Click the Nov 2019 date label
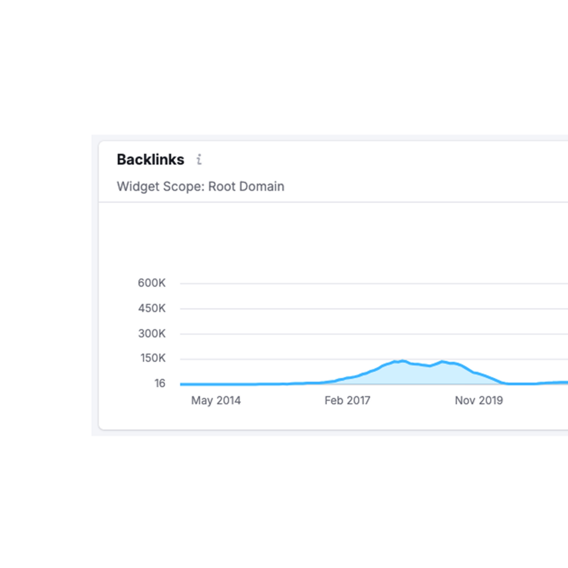Image resolution: width=568 pixels, height=568 pixels. pos(479,400)
